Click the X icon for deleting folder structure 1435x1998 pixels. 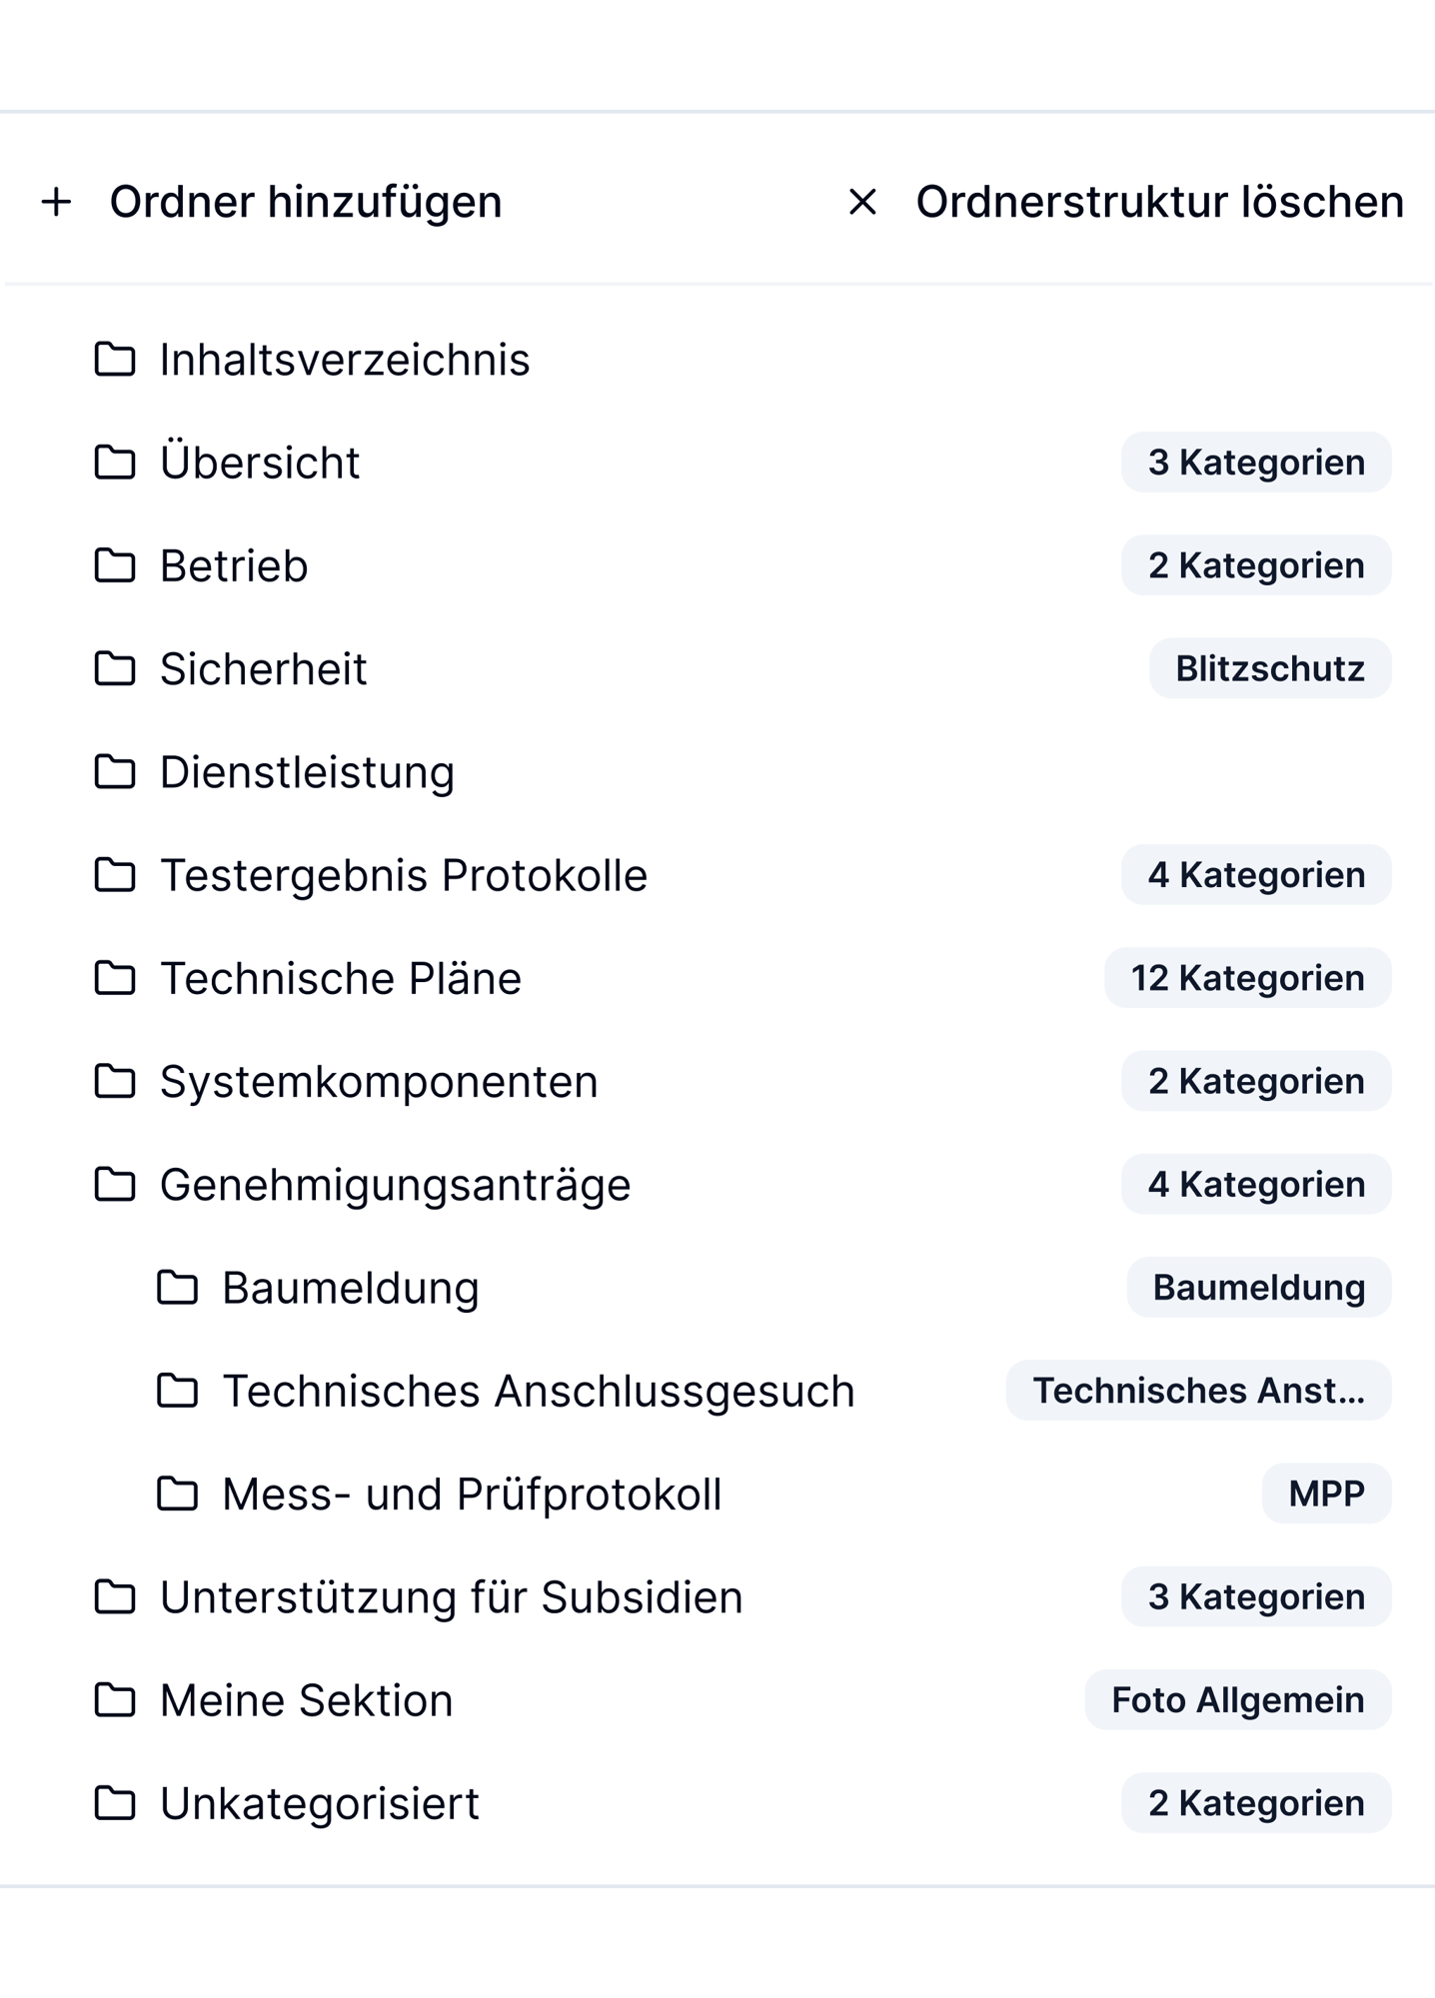(862, 202)
